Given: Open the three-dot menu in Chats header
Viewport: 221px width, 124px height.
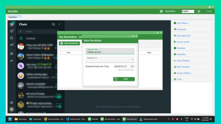Looking at the screenshot, I should pos(59,24).
